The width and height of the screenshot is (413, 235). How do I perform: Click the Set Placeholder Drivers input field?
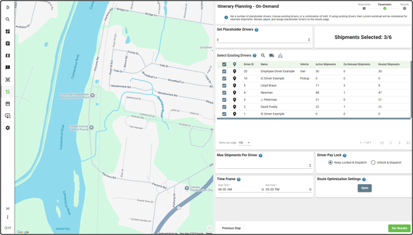pyautogui.click(x=264, y=40)
